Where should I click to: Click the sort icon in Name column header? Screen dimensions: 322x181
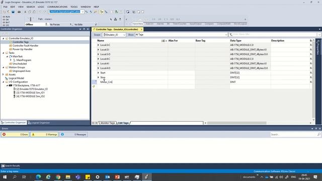click(x=163, y=41)
